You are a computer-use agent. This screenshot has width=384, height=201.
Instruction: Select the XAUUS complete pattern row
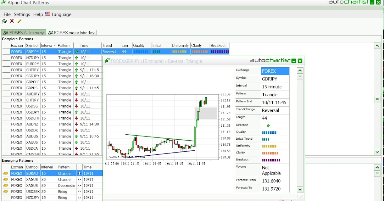click(x=52, y=142)
